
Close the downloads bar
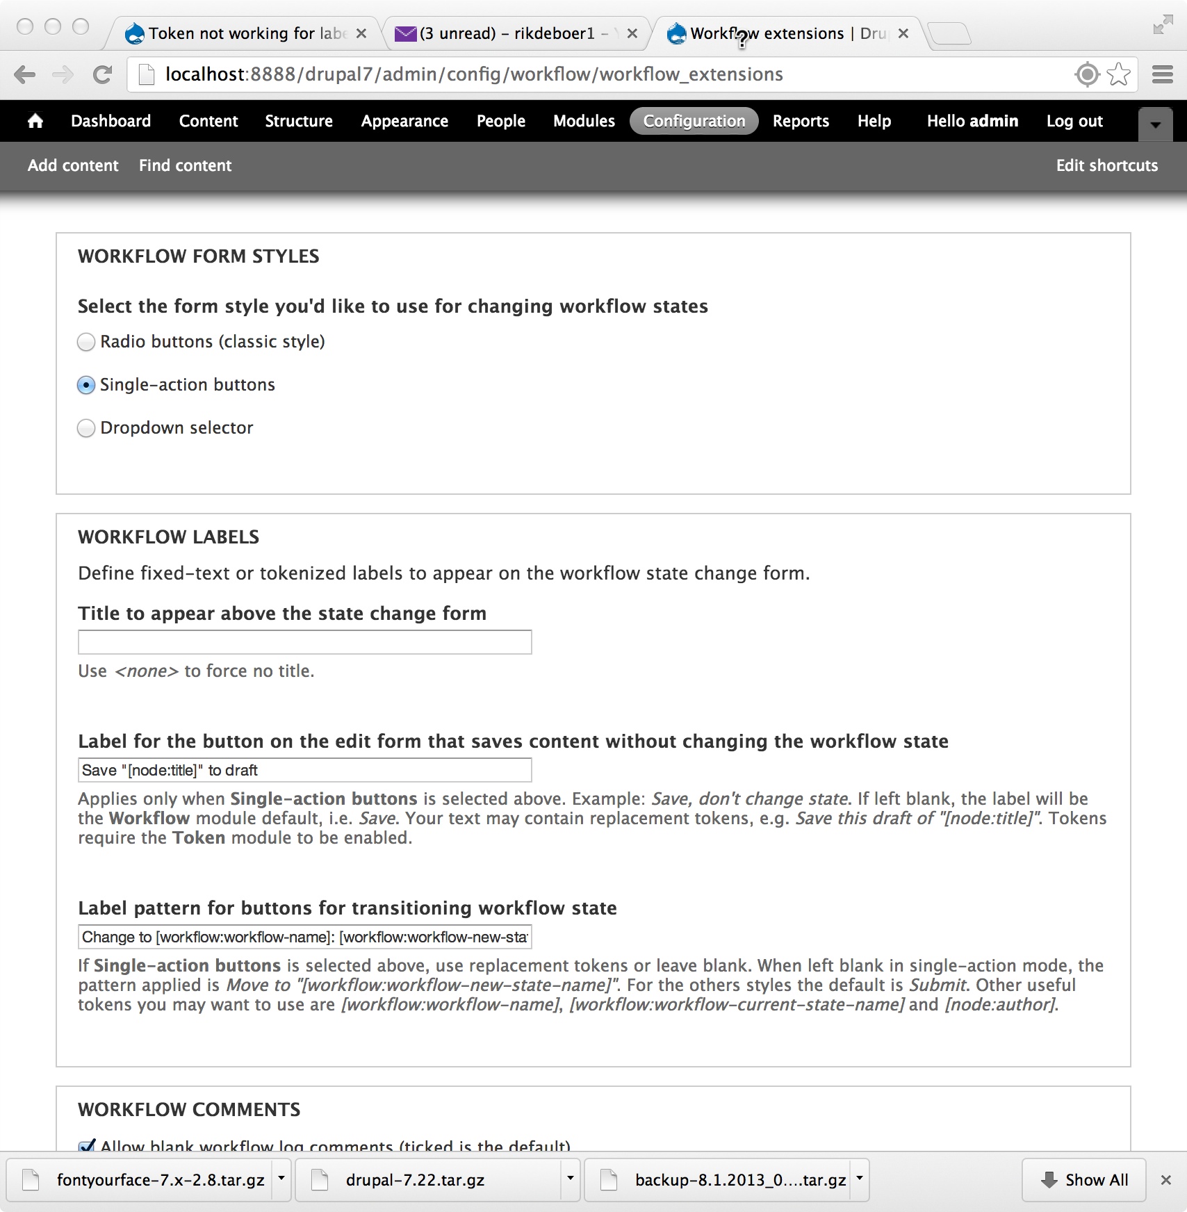click(1165, 1180)
